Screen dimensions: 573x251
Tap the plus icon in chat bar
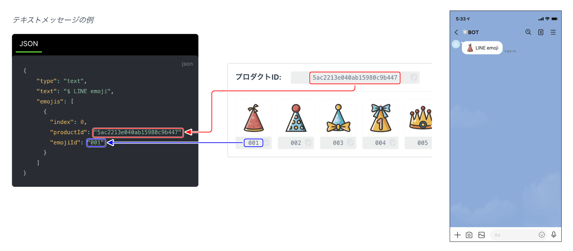pos(458,235)
